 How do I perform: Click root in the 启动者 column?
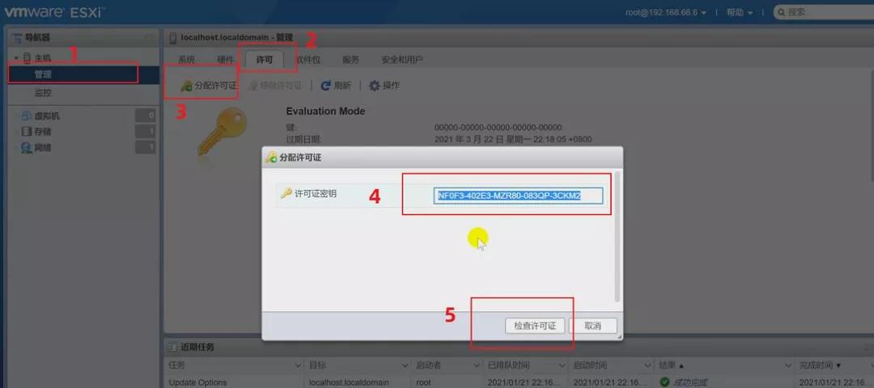coord(423,382)
